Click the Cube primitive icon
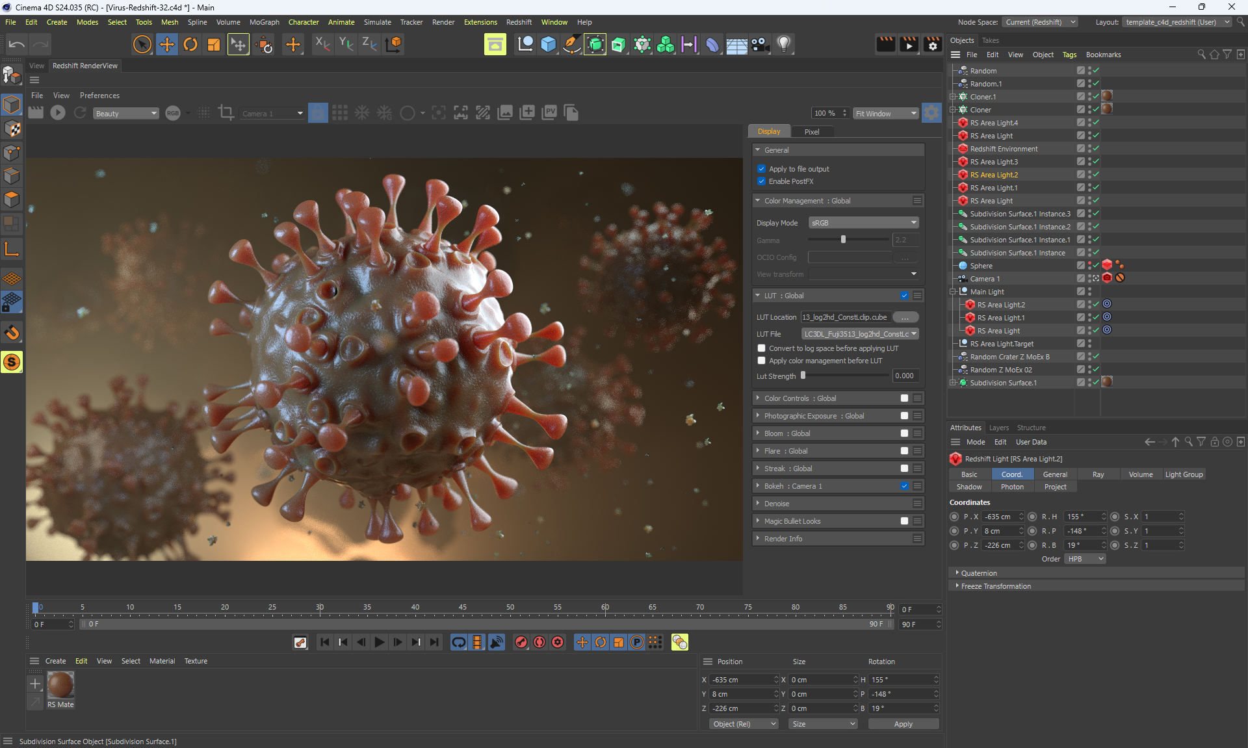 [x=548, y=44]
